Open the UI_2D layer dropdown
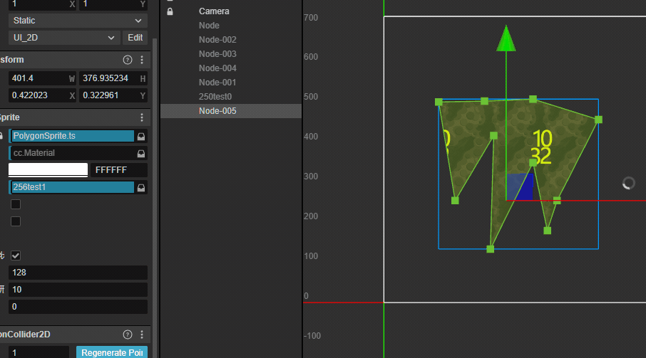 click(x=63, y=38)
